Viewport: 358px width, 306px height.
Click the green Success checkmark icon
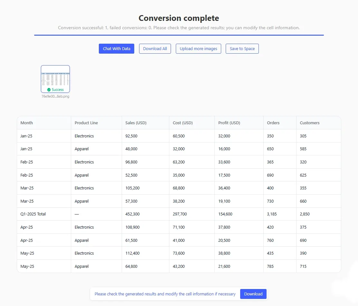pos(49,90)
